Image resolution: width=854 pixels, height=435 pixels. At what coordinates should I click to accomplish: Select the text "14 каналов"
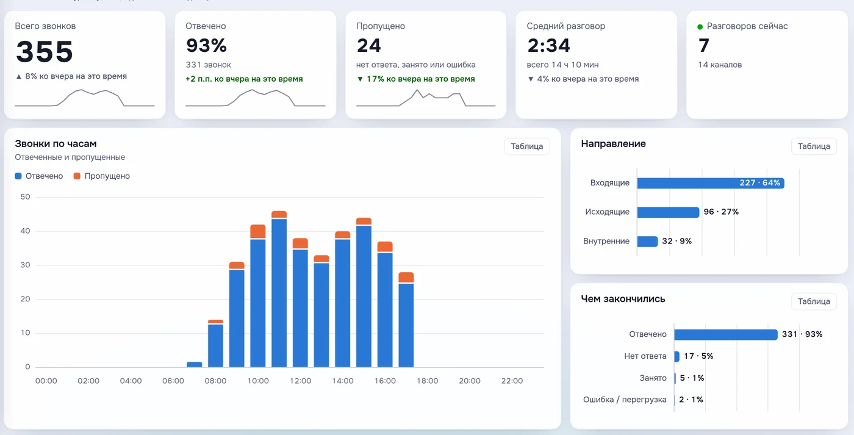[x=720, y=65]
